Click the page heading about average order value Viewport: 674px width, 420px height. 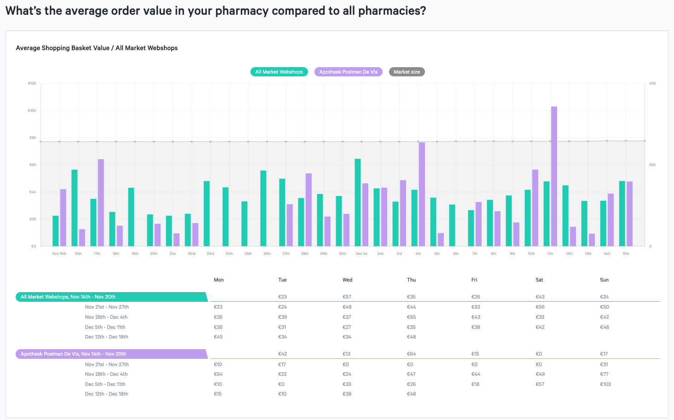click(x=216, y=11)
